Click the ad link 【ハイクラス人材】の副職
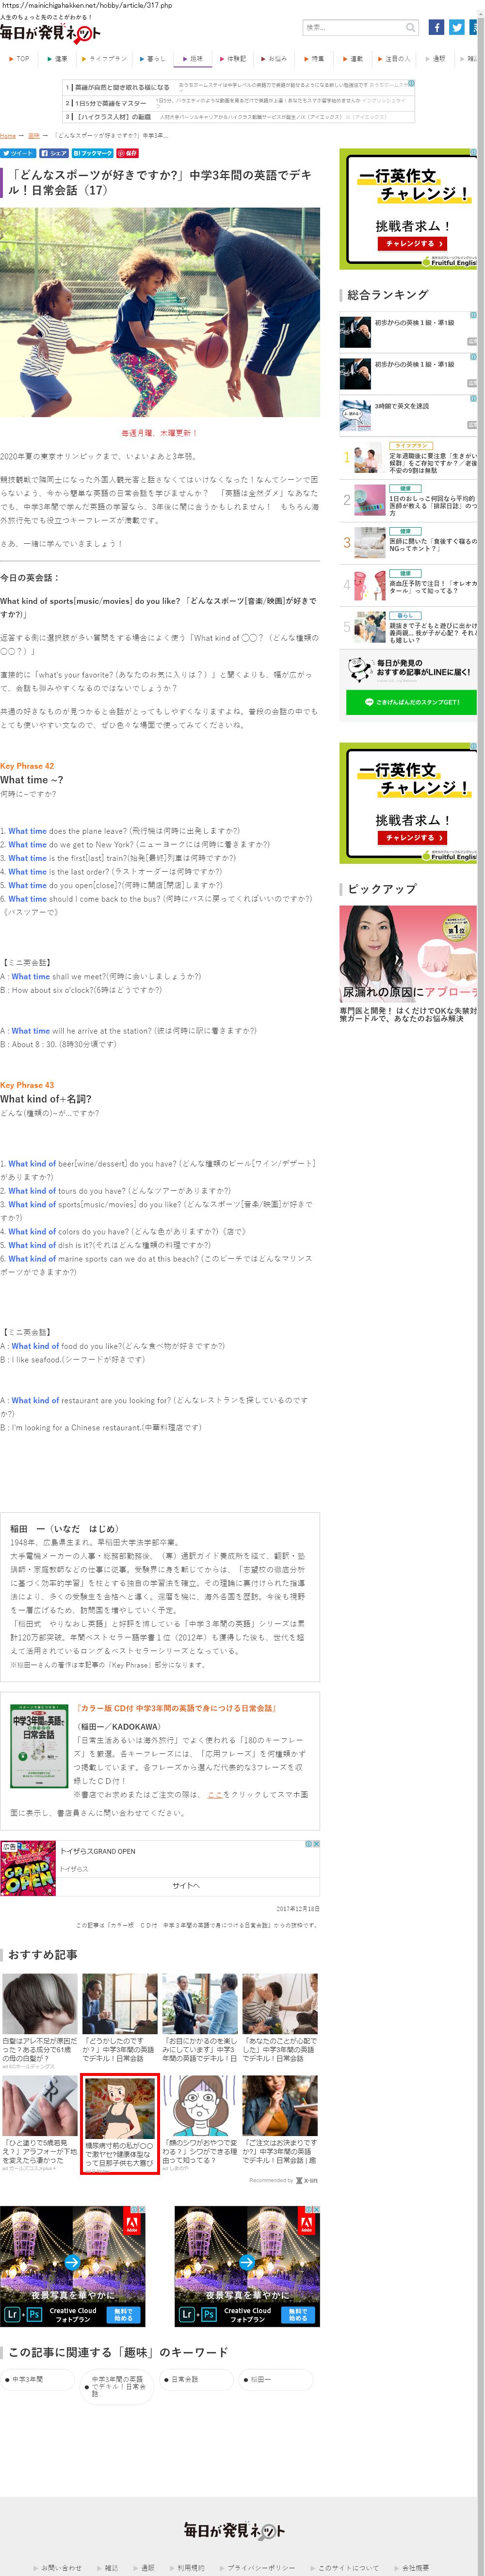 click(x=112, y=117)
